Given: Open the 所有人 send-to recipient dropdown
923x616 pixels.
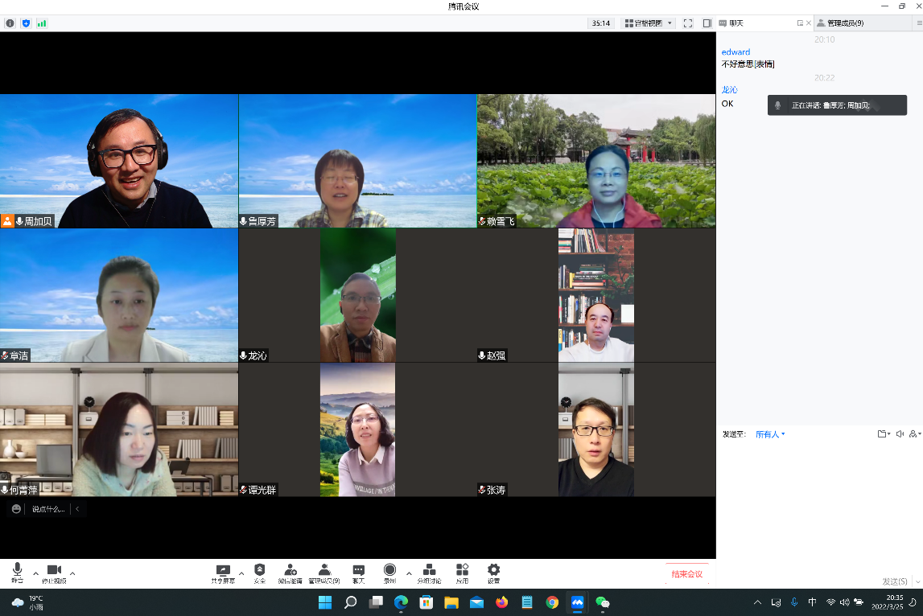Looking at the screenshot, I should tap(769, 434).
